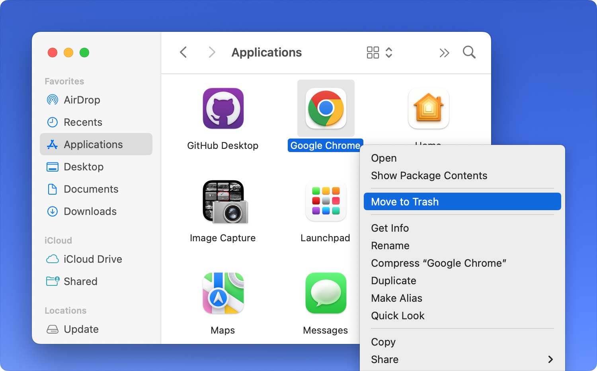Click the Image Capture name label
This screenshot has width=597, height=371.
(x=223, y=238)
